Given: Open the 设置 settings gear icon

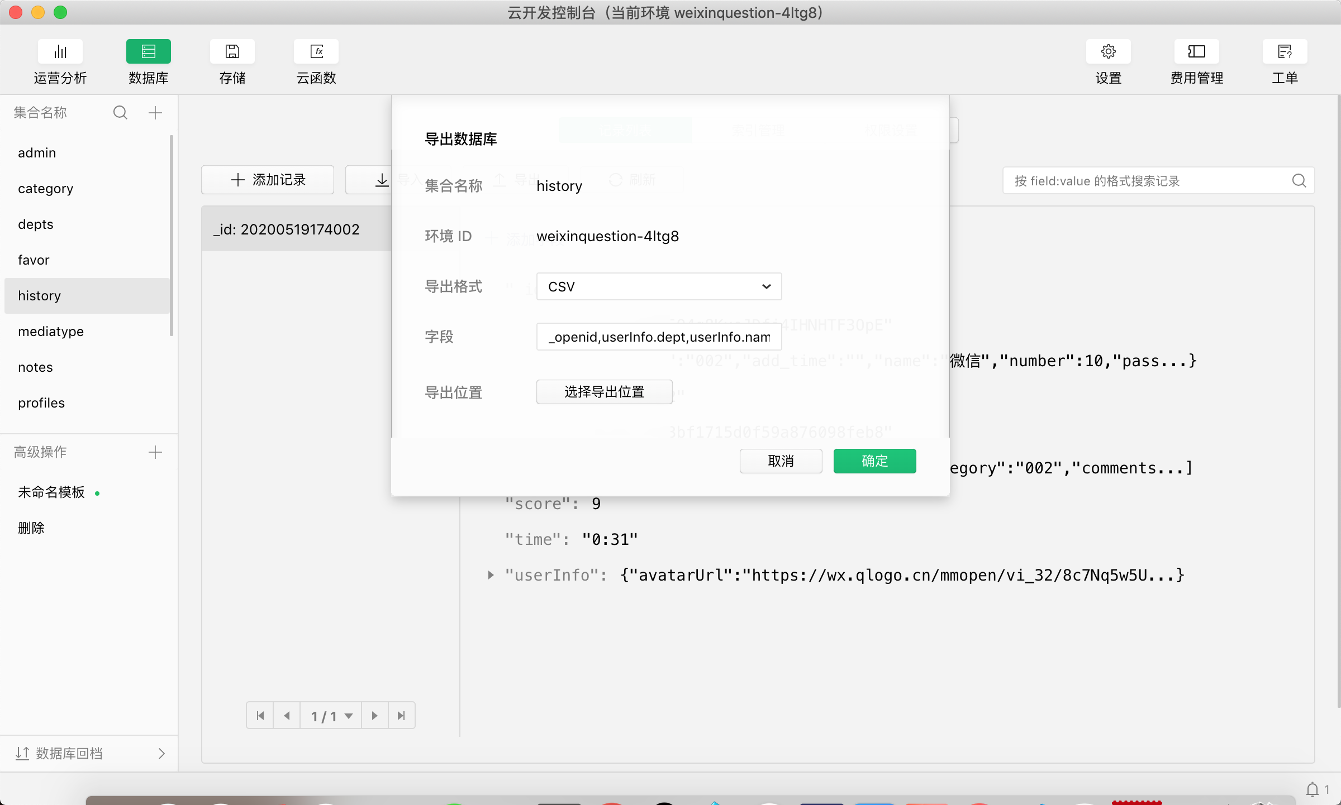Looking at the screenshot, I should click(x=1108, y=52).
